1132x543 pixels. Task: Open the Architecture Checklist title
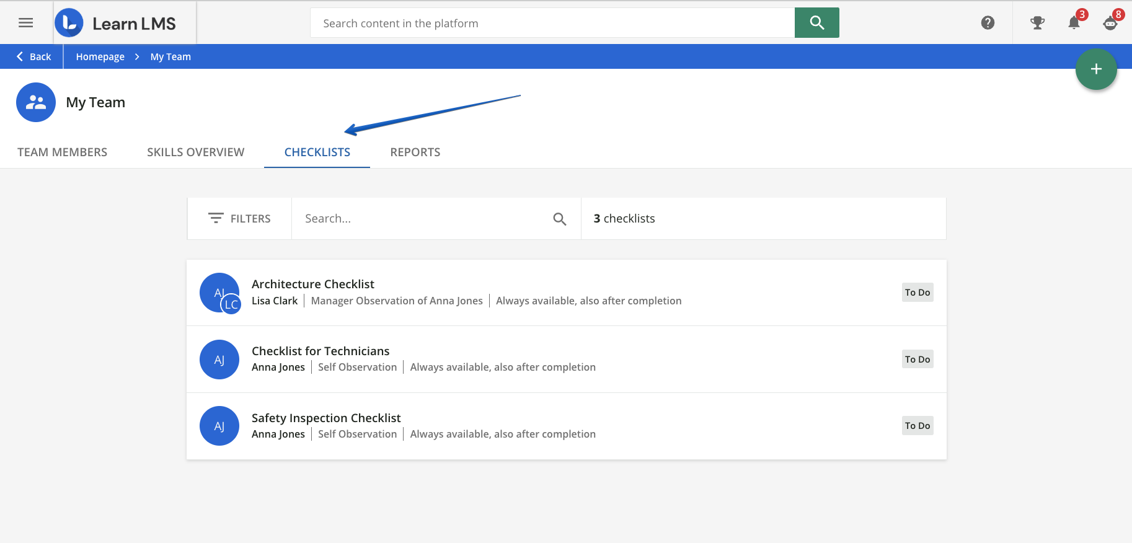313,284
